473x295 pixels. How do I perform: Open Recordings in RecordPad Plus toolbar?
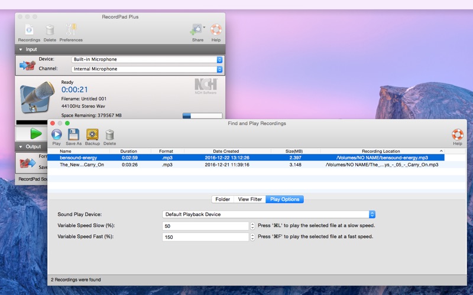tap(29, 33)
